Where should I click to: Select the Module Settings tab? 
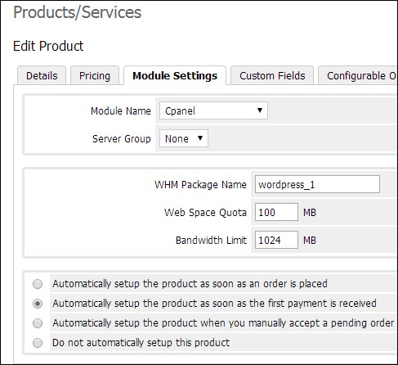(175, 75)
